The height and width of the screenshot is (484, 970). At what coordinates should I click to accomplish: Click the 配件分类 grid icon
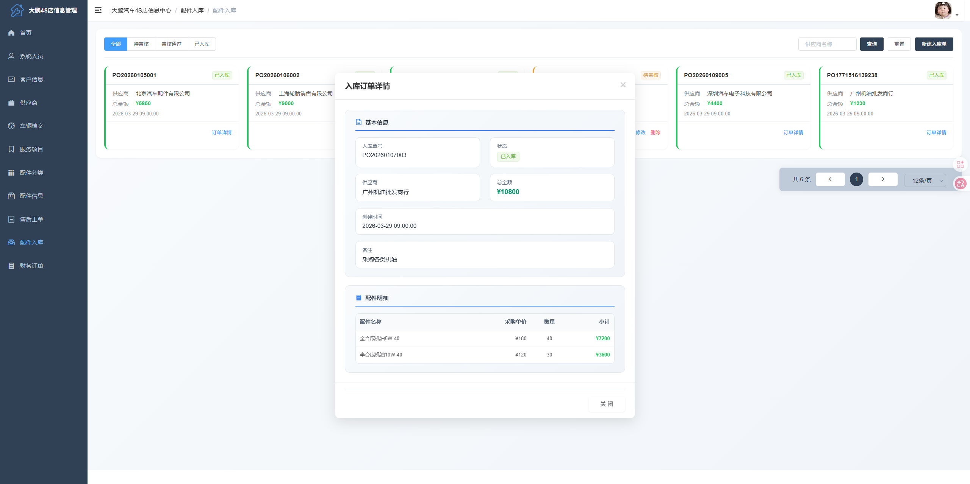[x=11, y=173]
